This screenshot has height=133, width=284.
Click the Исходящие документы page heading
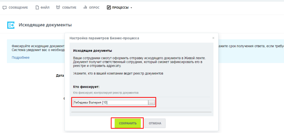45,25
